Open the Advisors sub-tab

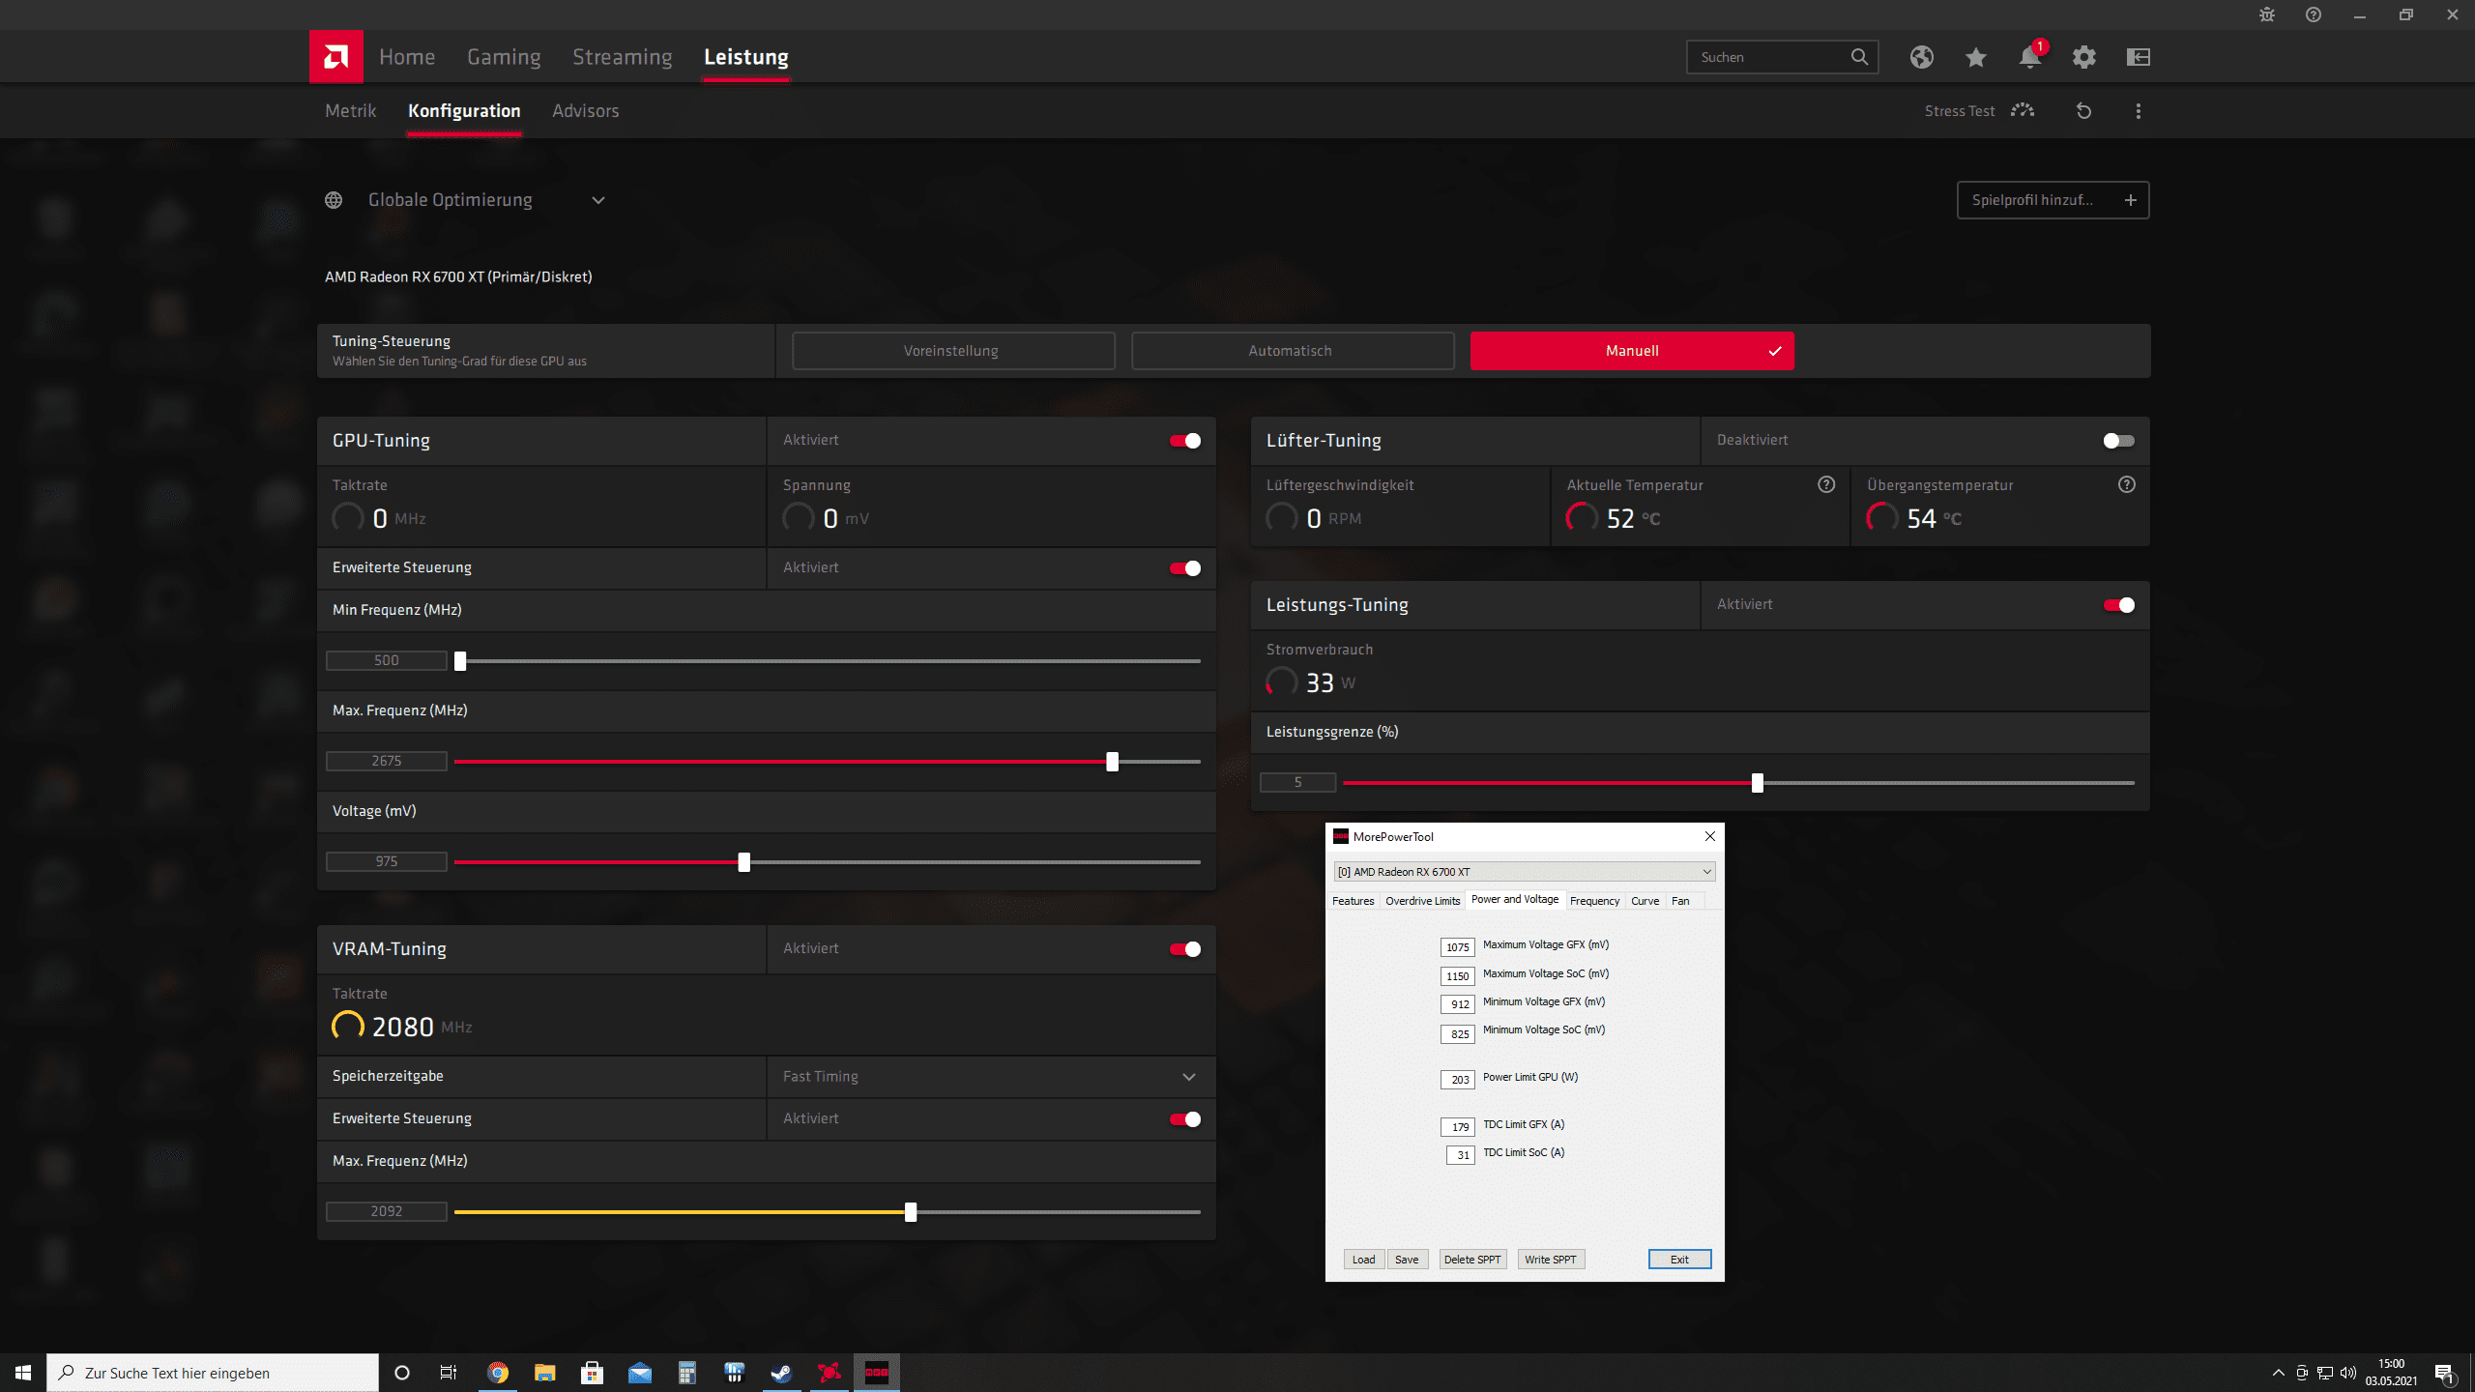tap(585, 111)
